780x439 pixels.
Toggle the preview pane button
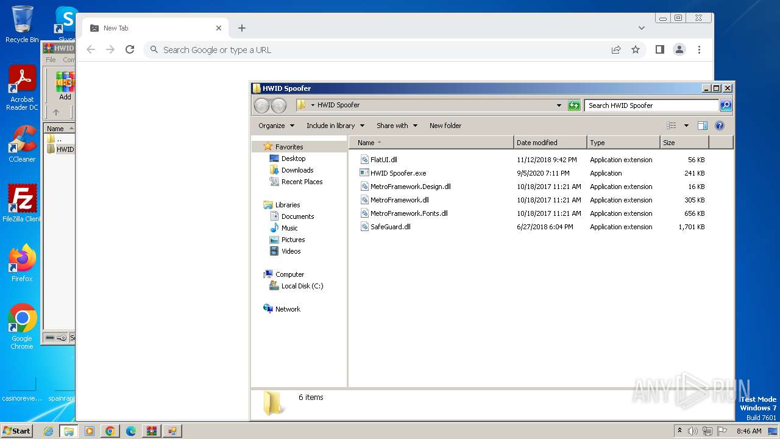pos(702,126)
